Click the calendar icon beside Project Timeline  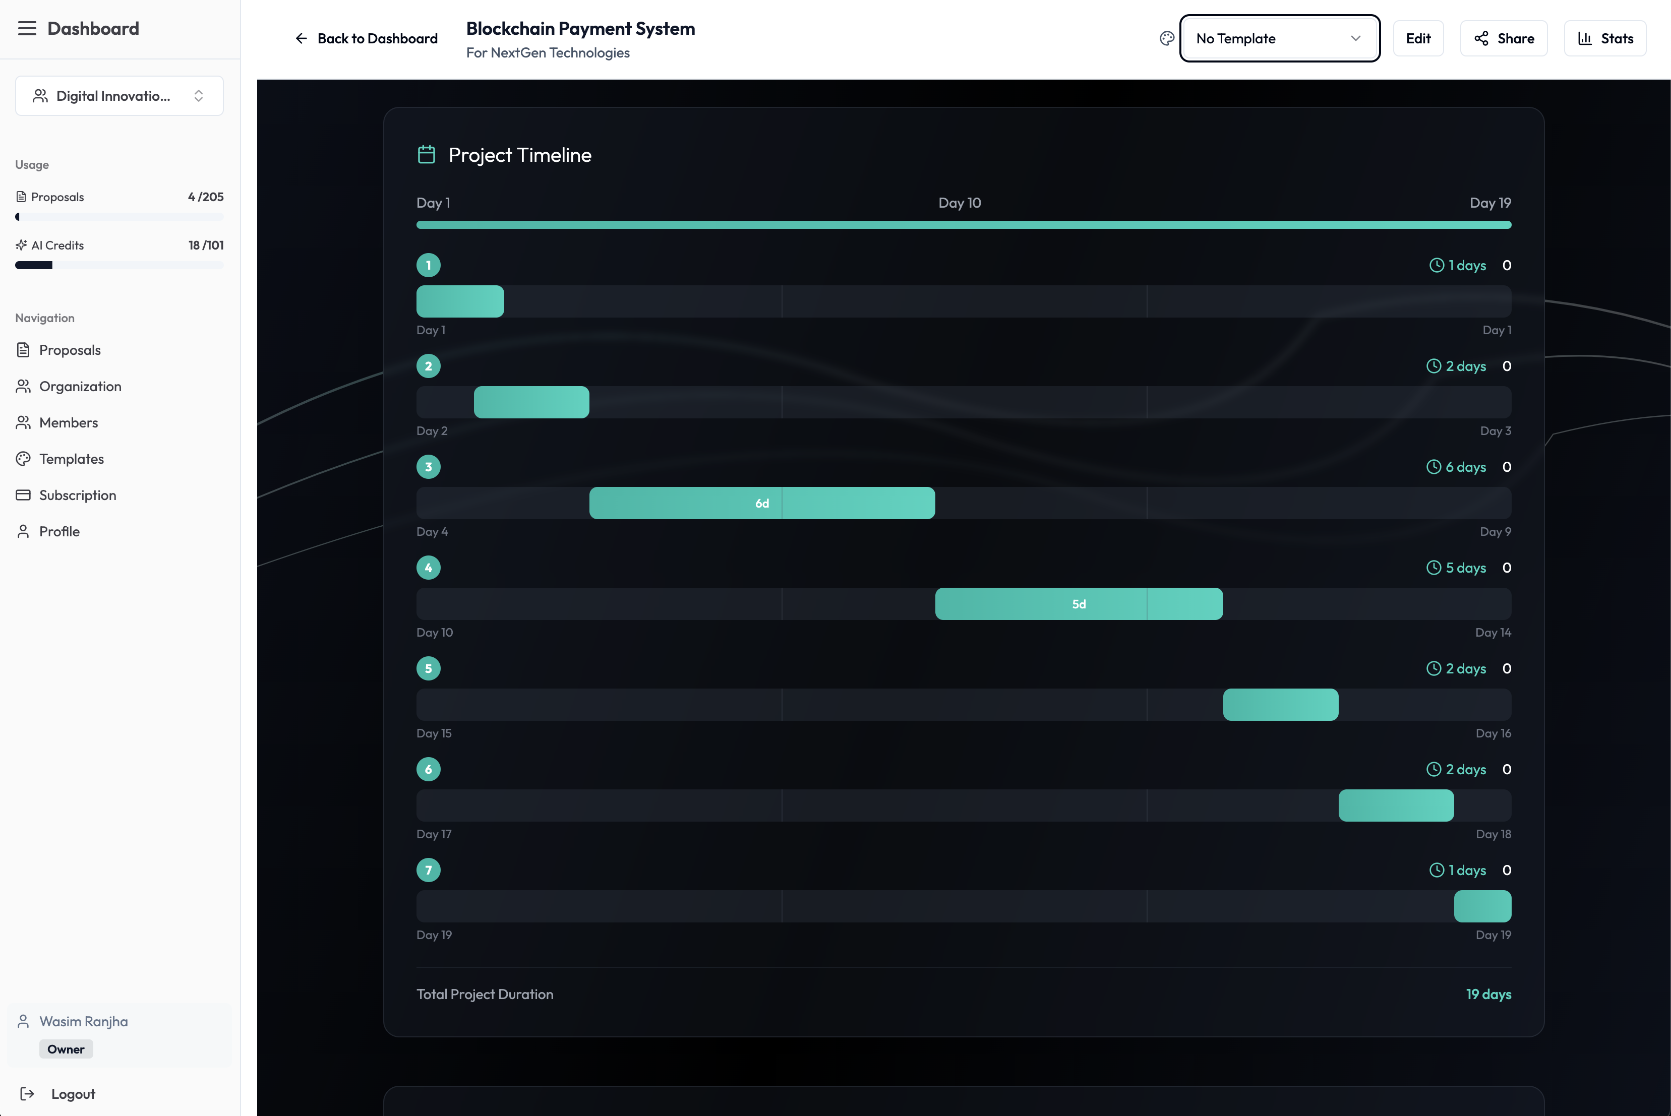[x=427, y=154]
